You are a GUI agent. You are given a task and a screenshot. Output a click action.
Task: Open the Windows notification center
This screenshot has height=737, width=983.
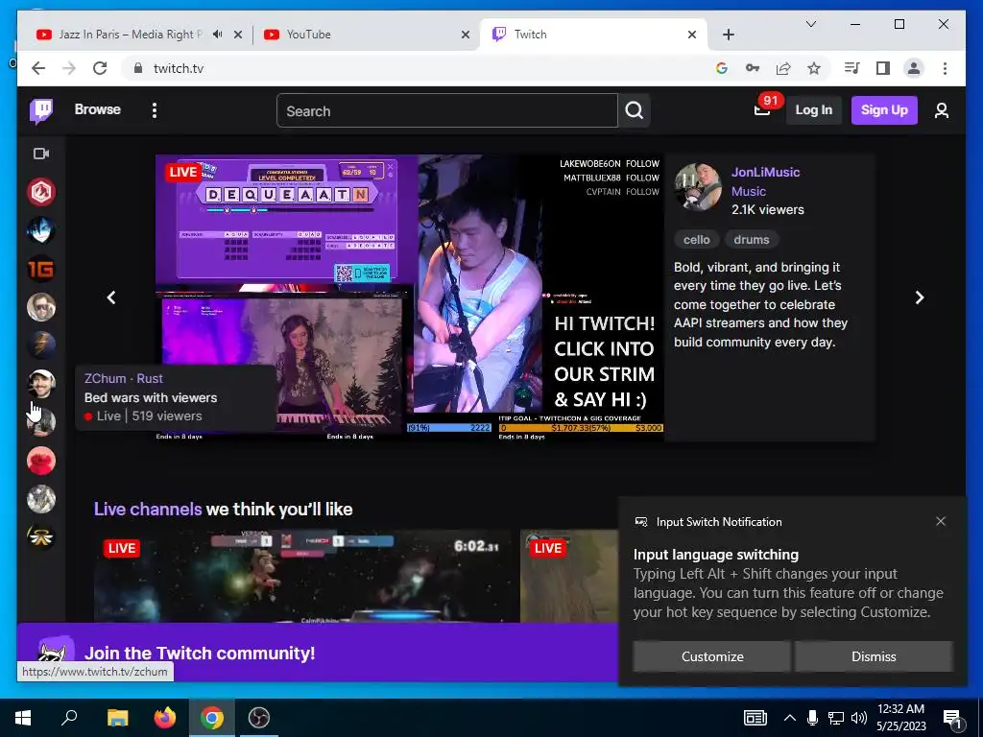[952, 718]
